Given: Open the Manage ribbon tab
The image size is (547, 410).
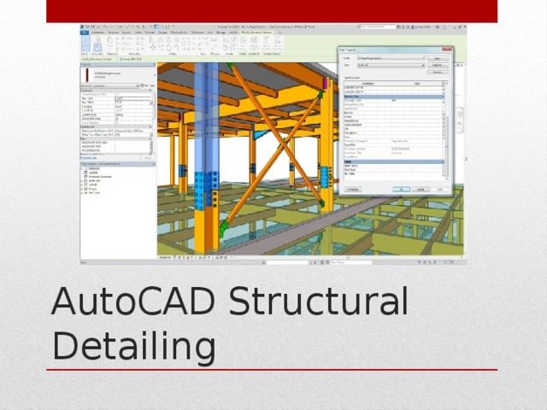Looking at the screenshot, I should tap(221, 32).
